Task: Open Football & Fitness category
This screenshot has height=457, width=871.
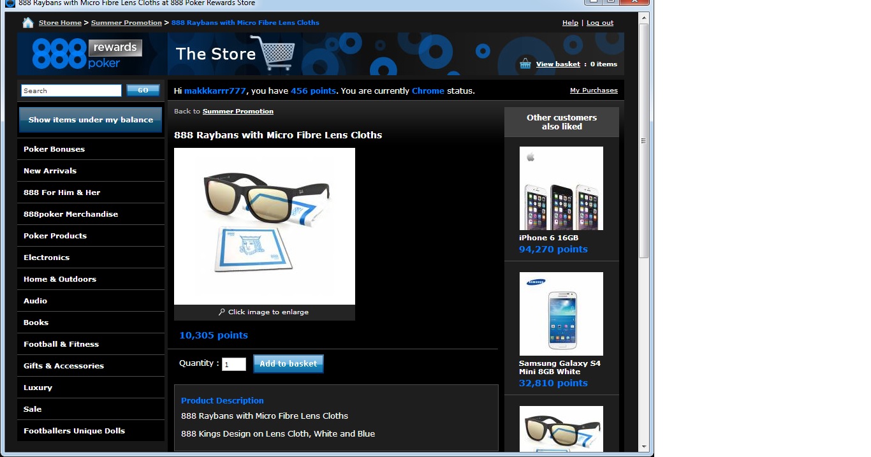Action: click(91, 344)
